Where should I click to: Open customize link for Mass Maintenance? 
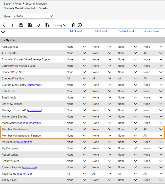(33, 123)
